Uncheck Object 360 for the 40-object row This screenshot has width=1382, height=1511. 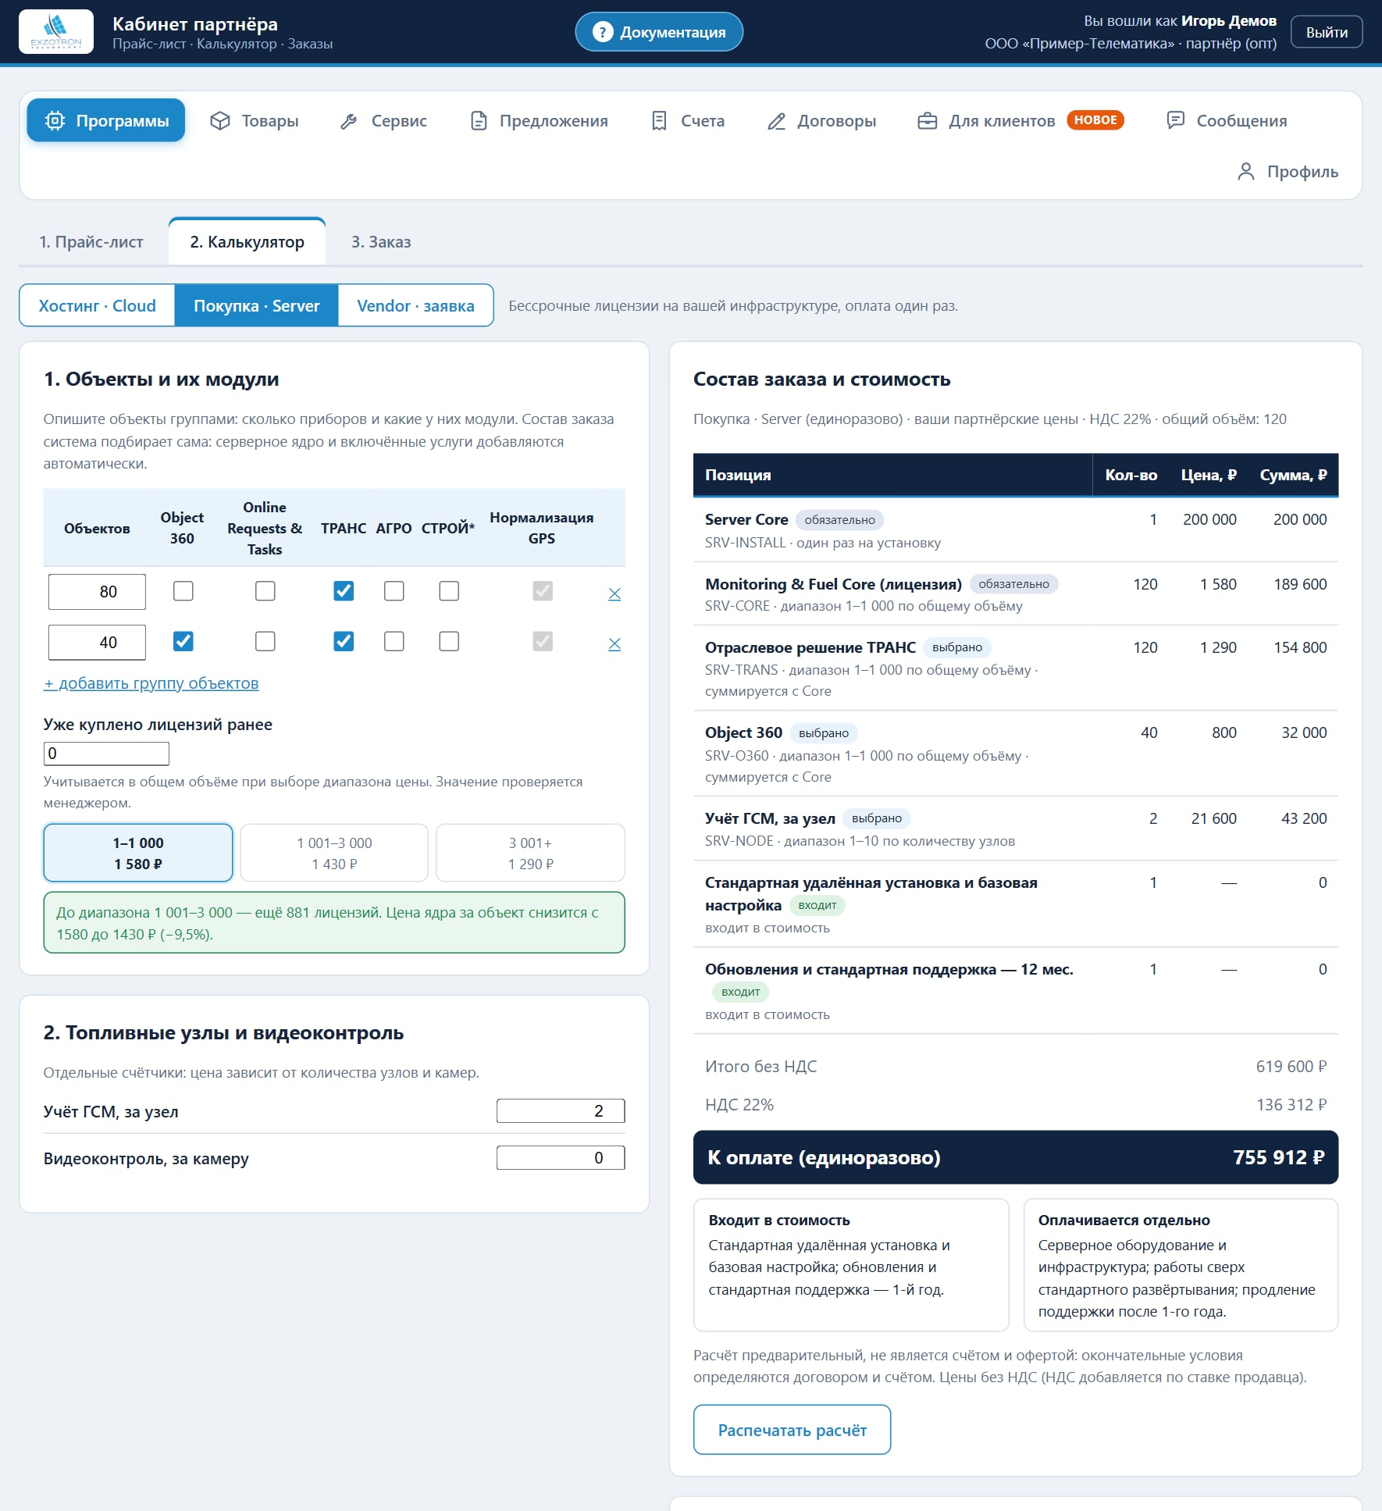point(183,641)
